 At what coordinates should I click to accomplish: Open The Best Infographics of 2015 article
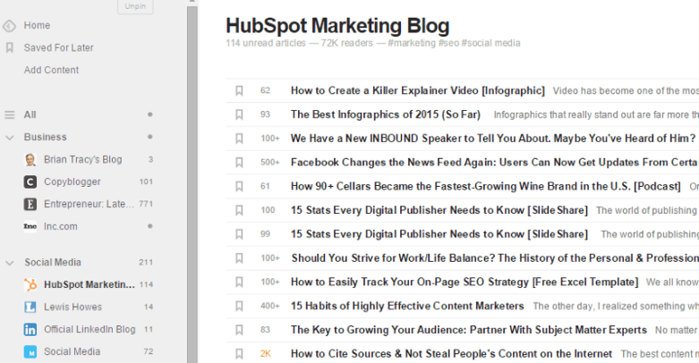386,114
